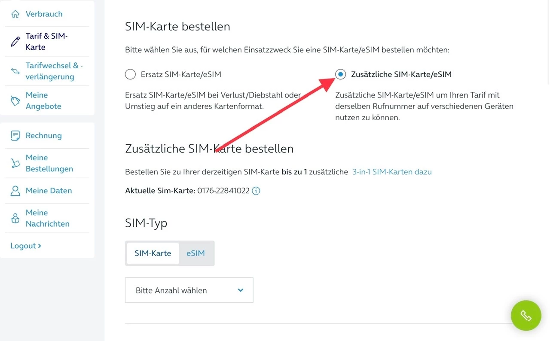The image size is (550, 341).
Task: Go to Meine Bestellungen in sidebar
Action: (49, 163)
